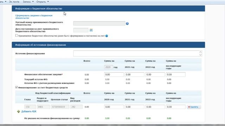
Task: Click text Не указано источников финансирования на сумму:
Action: (x=52, y=118)
